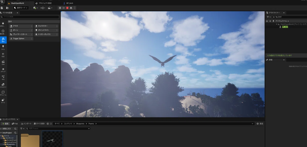The height and width of the screenshot is (147, 307).
Task: Select the Cine category icon
Action: tap(3, 63)
